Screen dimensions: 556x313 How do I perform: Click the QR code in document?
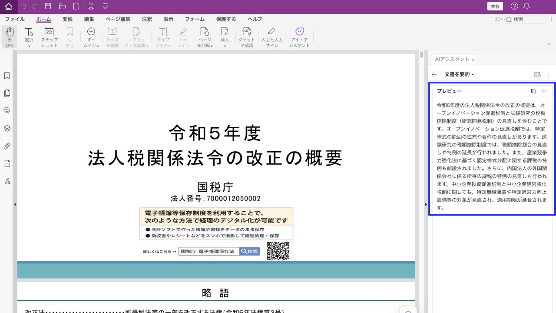point(278,251)
